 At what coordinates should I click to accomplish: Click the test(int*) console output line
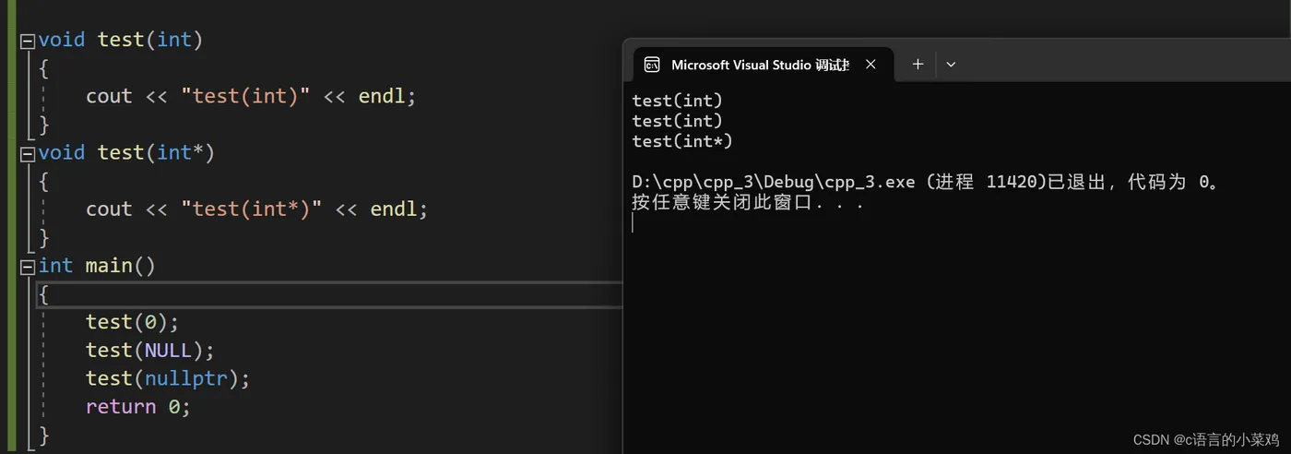[682, 141]
